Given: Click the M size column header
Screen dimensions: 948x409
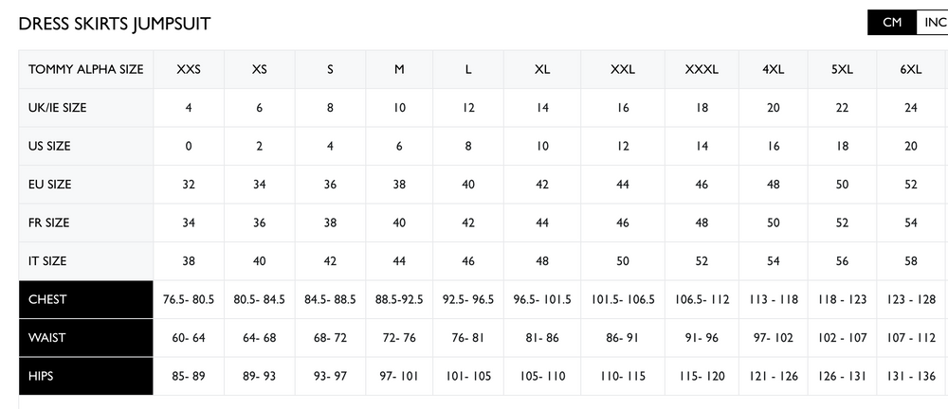Looking at the screenshot, I should point(399,69).
